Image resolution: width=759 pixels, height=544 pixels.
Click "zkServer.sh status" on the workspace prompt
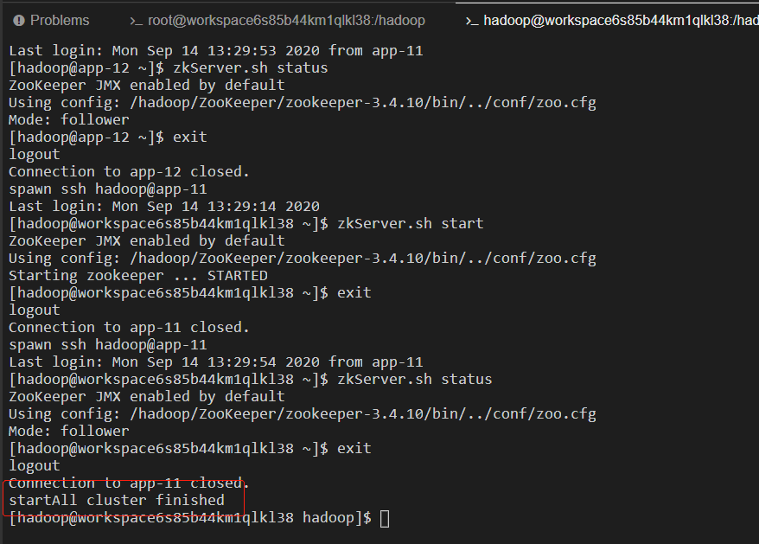[x=414, y=380]
